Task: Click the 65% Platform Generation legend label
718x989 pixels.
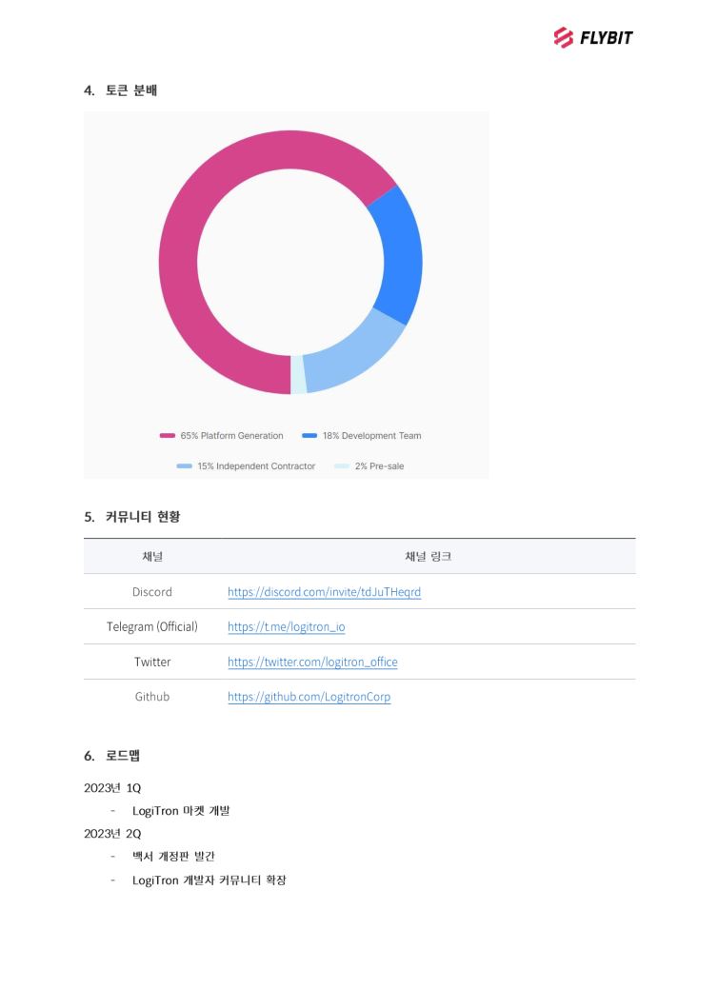Action: 231,436
